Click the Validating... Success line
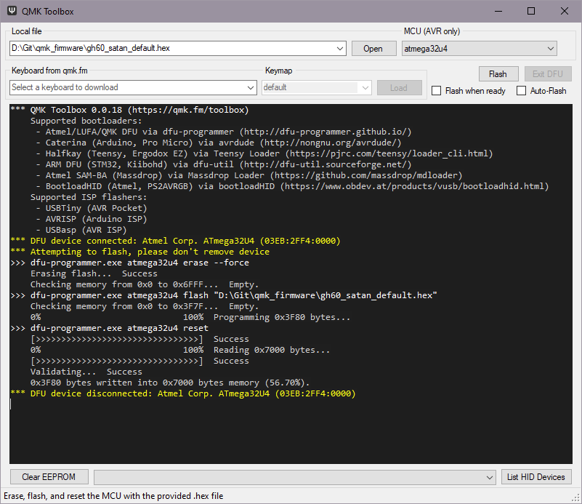This screenshot has width=582, height=504. point(86,372)
